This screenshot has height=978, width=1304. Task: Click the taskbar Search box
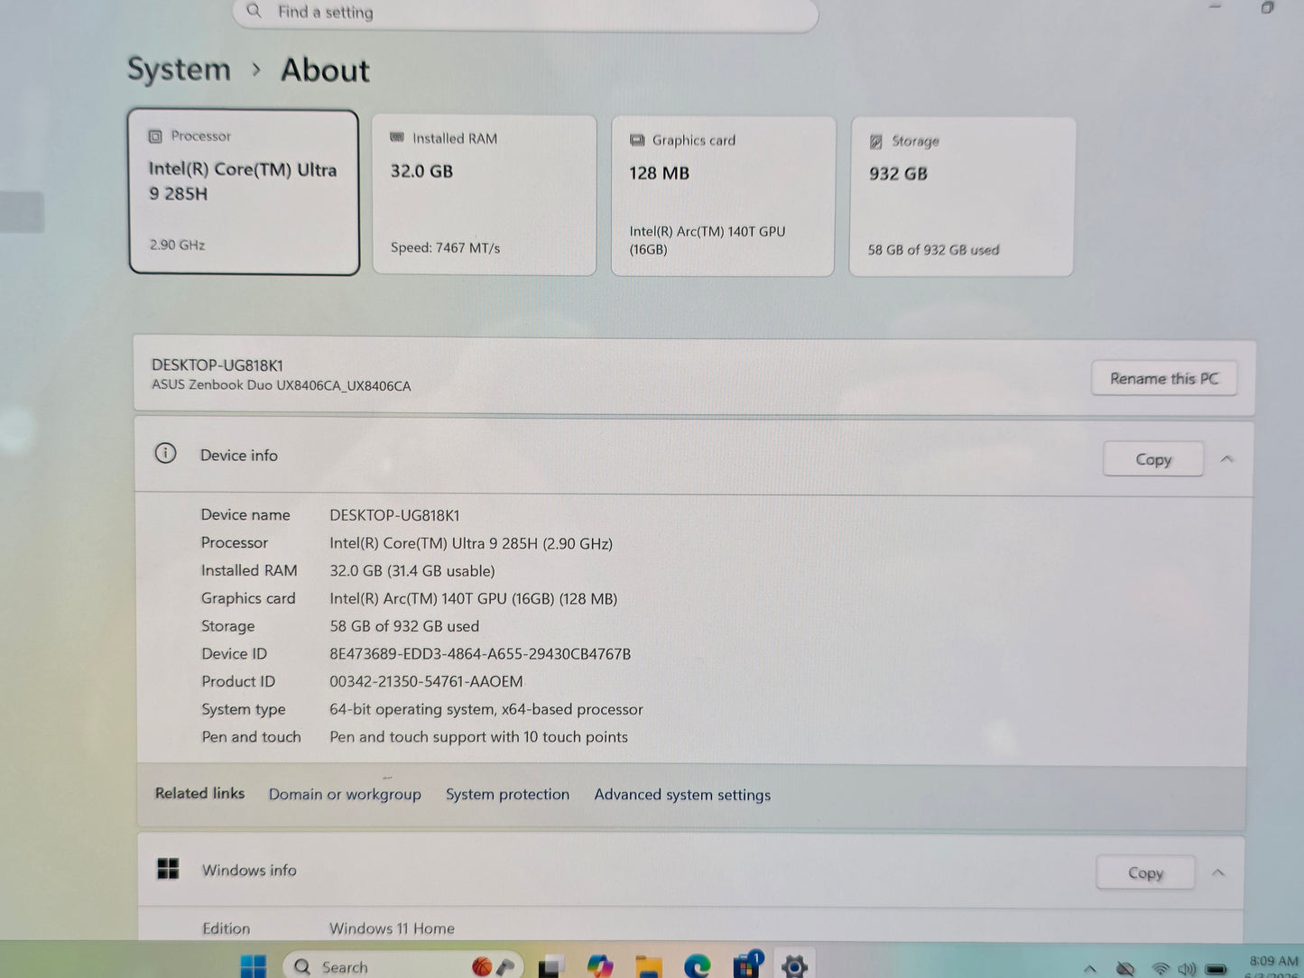403,966
